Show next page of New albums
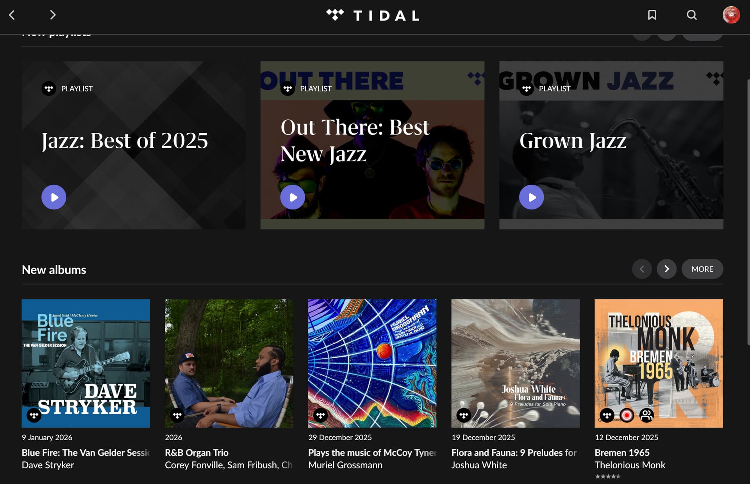Image resolution: width=750 pixels, height=484 pixels. point(666,269)
